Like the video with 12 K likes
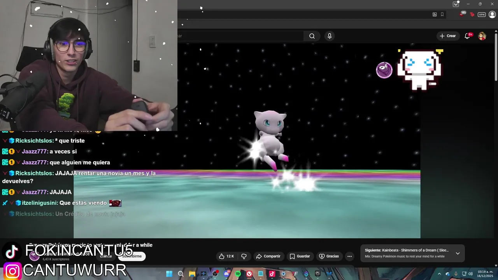 (x=226, y=256)
